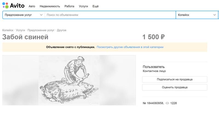Image resolution: width=219 pixels, height=115 pixels.
Task: Follow the Копейск breadcrumb link
Action: (x=8, y=30)
